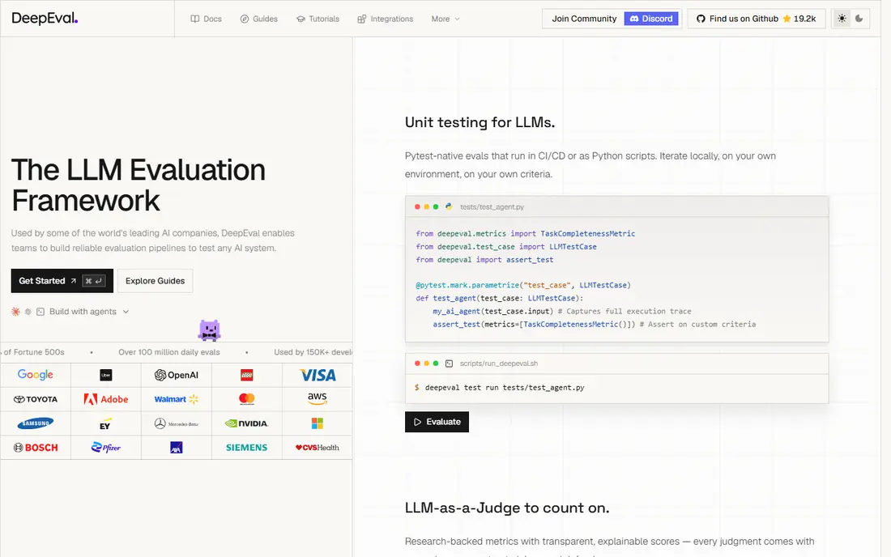Click the Mastercard logo

pos(246,399)
